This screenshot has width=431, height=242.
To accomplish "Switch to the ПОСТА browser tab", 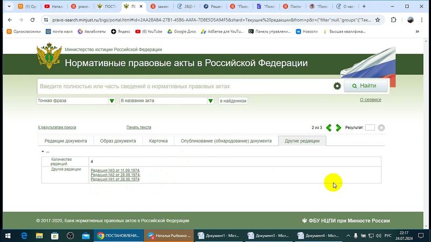I will click(107, 6).
